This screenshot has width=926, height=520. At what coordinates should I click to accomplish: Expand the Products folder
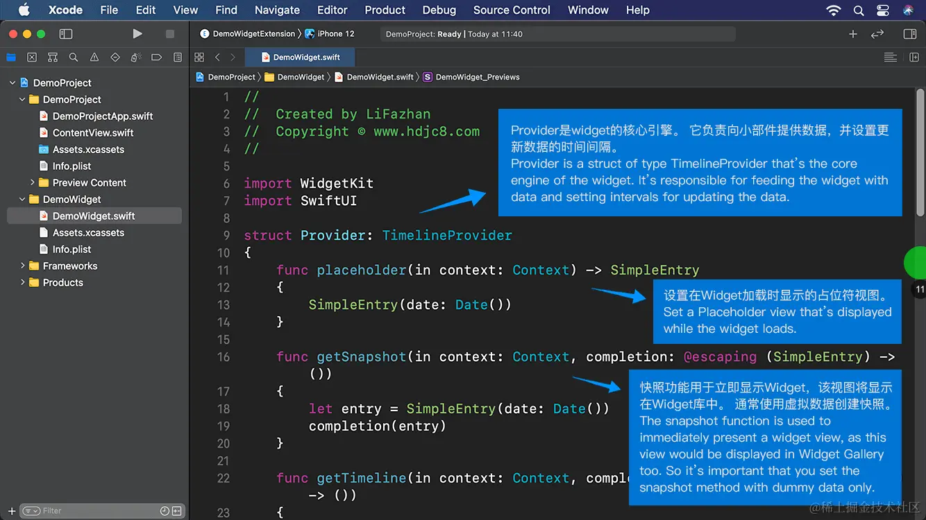coord(22,282)
